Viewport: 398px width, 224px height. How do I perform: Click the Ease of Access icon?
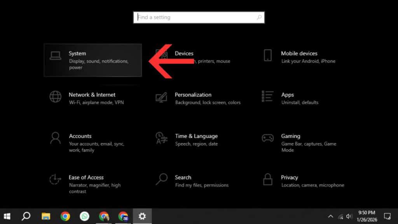tap(55, 179)
